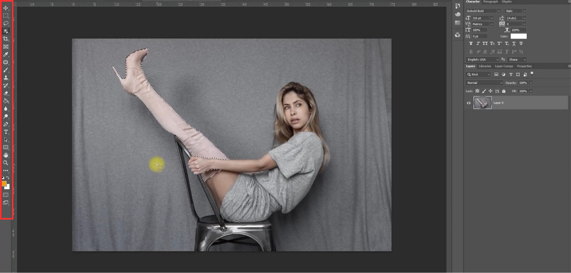Switch to the Properties tab

click(x=524, y=66)
